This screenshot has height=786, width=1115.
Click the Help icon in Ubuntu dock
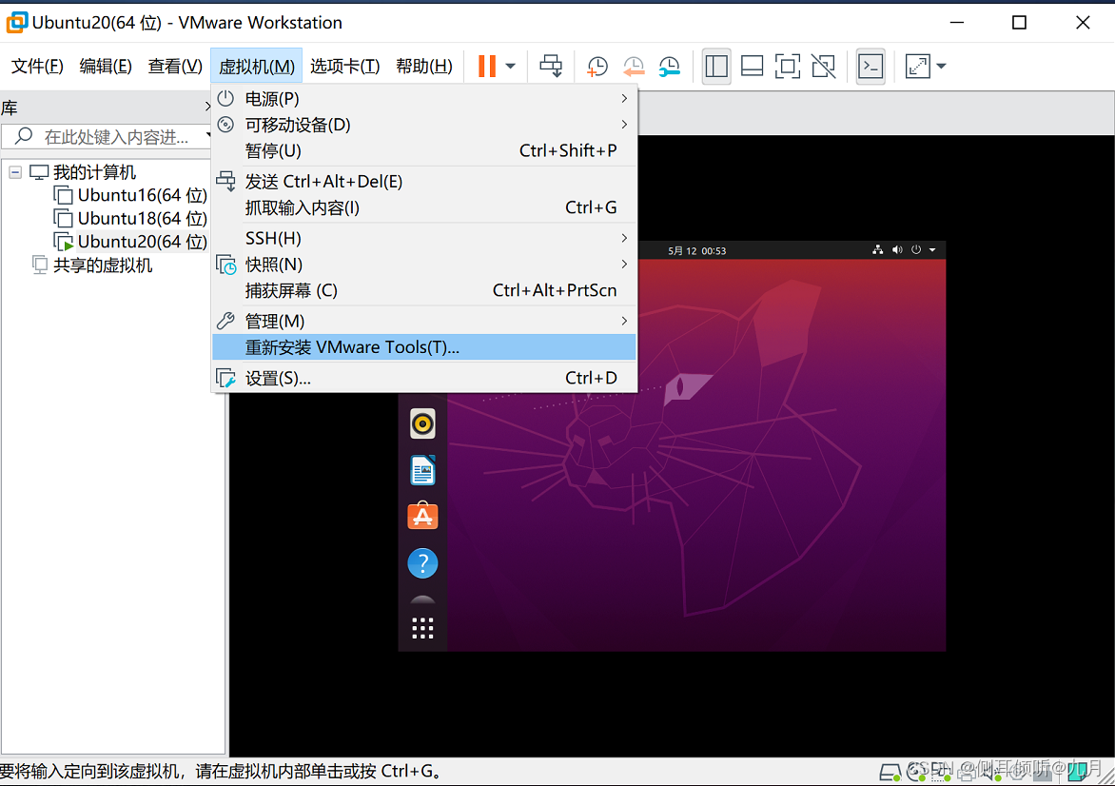[x=422, y=562]
